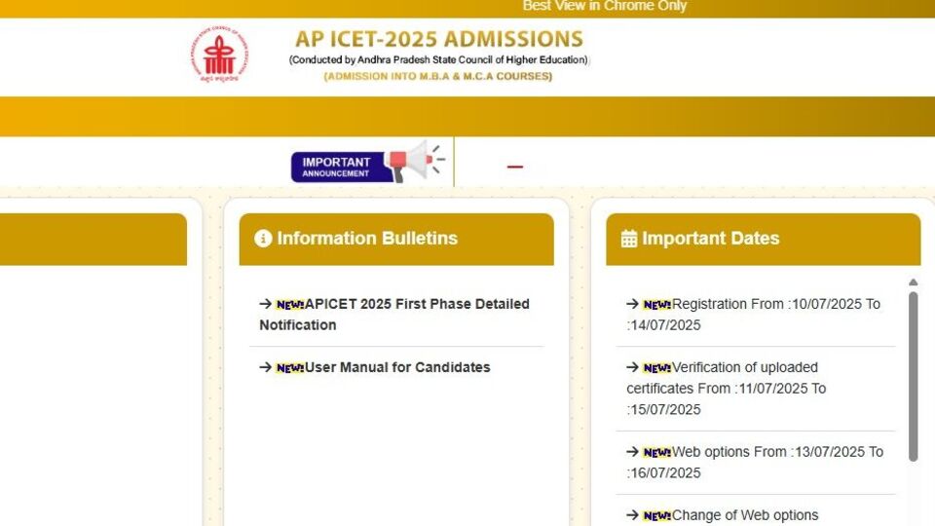This screenshot has height=526, width=935.
Task: Click the Important Dates scrollbar thumb
Action: (913, 376)
